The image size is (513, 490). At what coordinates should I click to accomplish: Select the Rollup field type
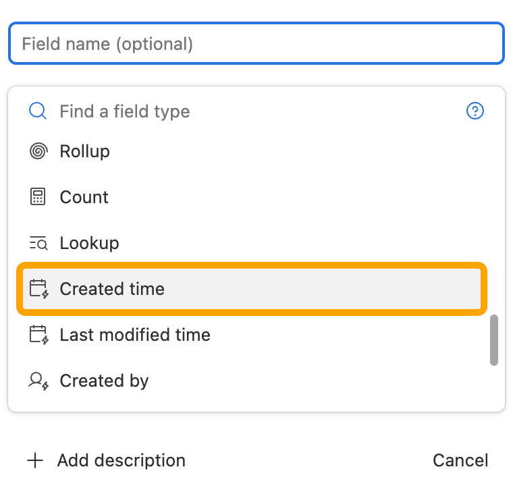click(252, 151)
